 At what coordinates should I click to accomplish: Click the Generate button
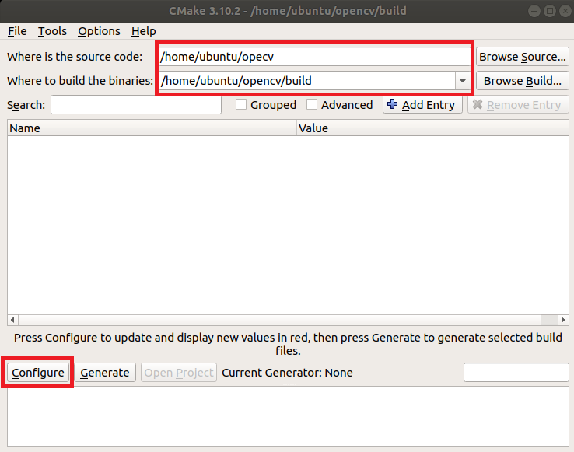pyautogui.click(x=105, y=373)
